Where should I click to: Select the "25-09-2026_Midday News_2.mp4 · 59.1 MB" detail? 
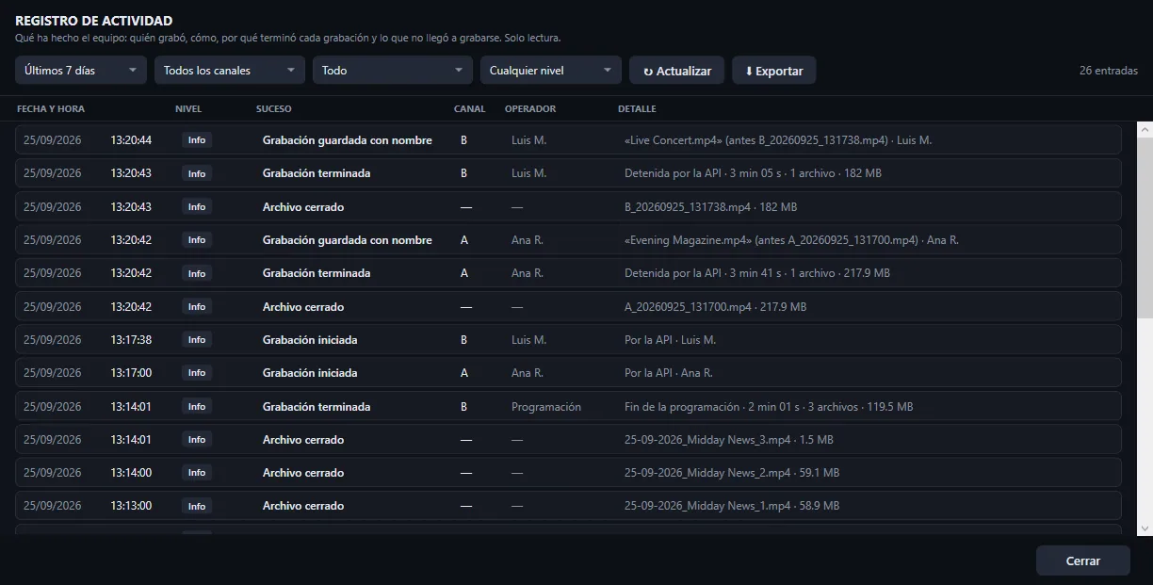732,473
